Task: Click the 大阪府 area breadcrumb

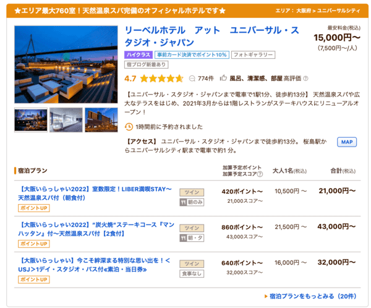Action: pos(304,11)
